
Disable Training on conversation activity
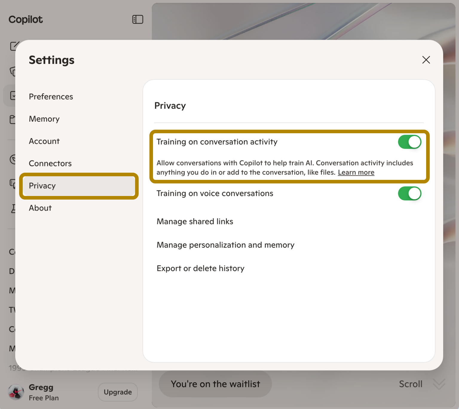tap(410, 142)
